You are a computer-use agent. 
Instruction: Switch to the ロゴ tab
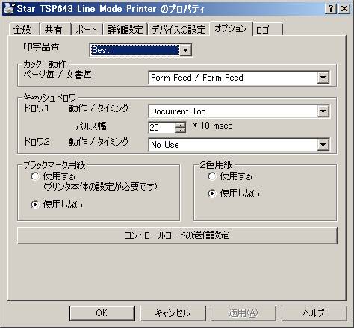[x=268, y=30]
